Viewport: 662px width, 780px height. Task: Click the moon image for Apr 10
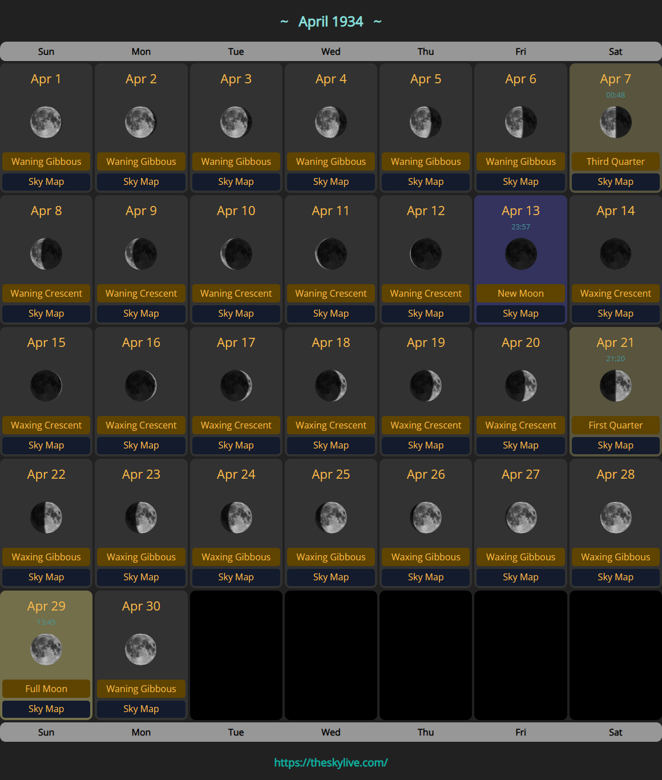tap(236, 254)
